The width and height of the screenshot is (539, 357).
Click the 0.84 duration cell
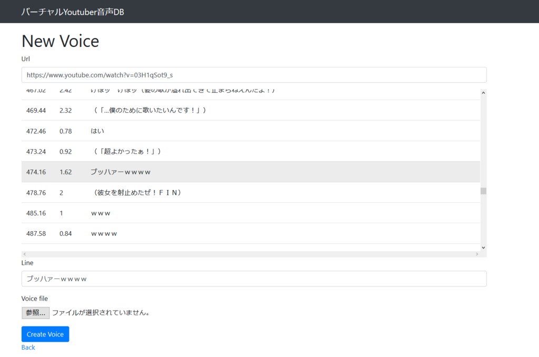(66, 234)
